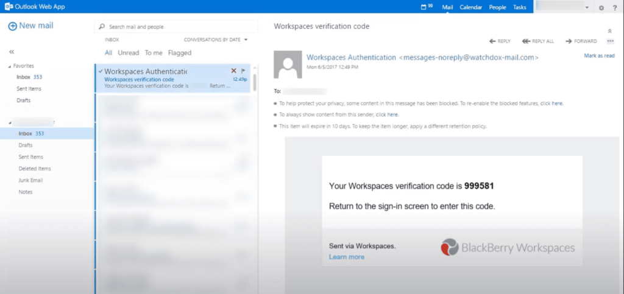Flag the Workspaces Authentication message
Screen dimensions: 624x294
(x=243, y=71)
